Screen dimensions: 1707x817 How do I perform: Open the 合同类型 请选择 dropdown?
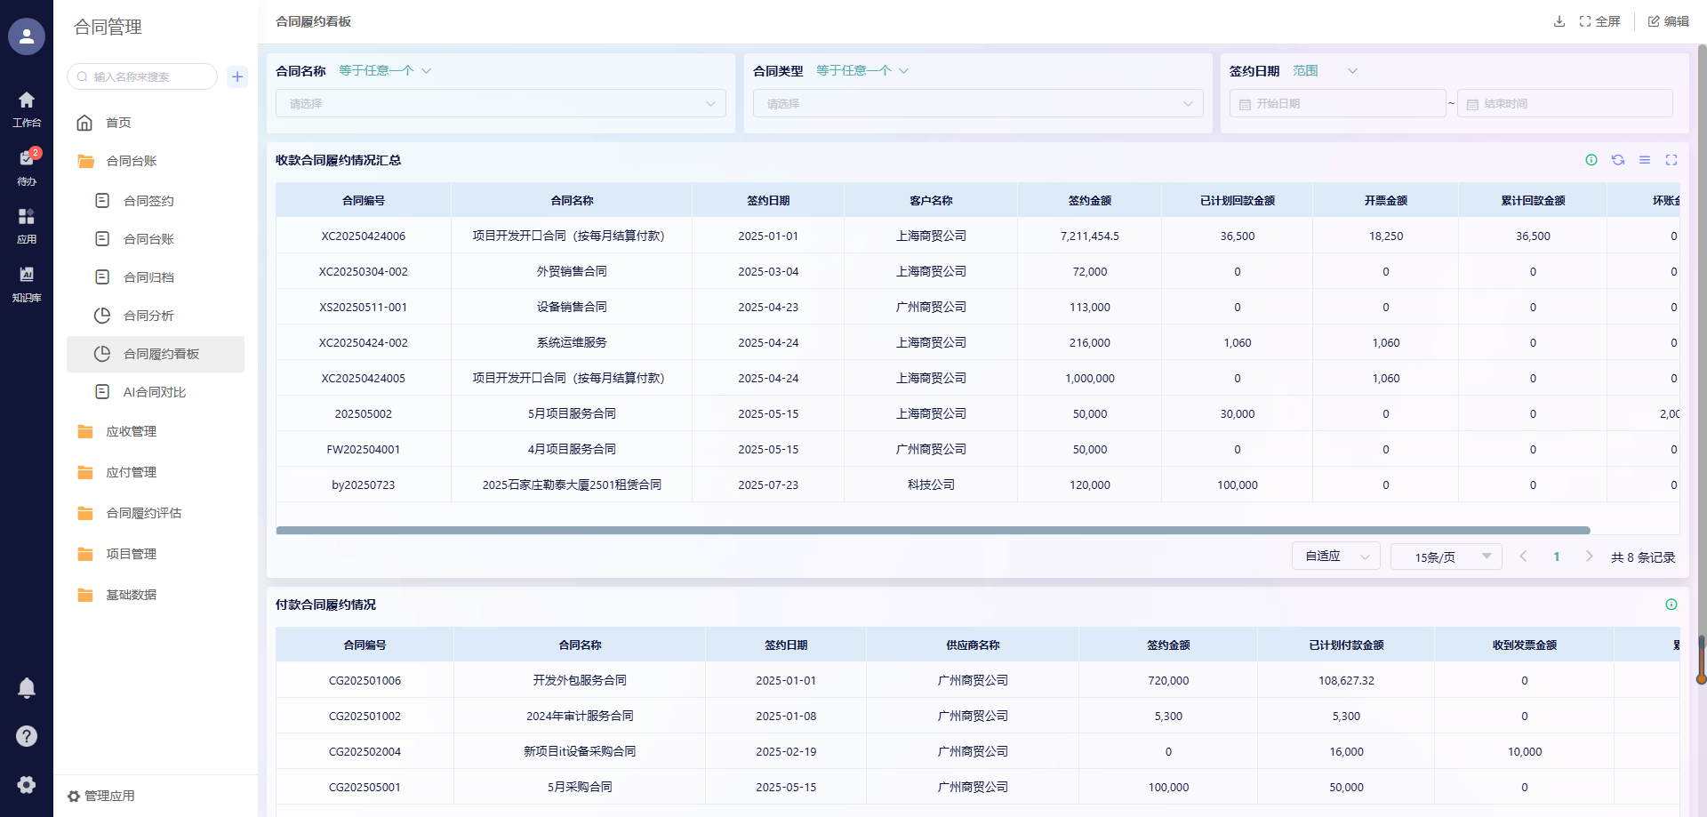978,104
